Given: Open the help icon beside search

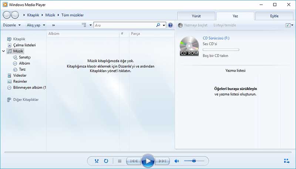Looking at the screenshot, I should pos(170,25).
